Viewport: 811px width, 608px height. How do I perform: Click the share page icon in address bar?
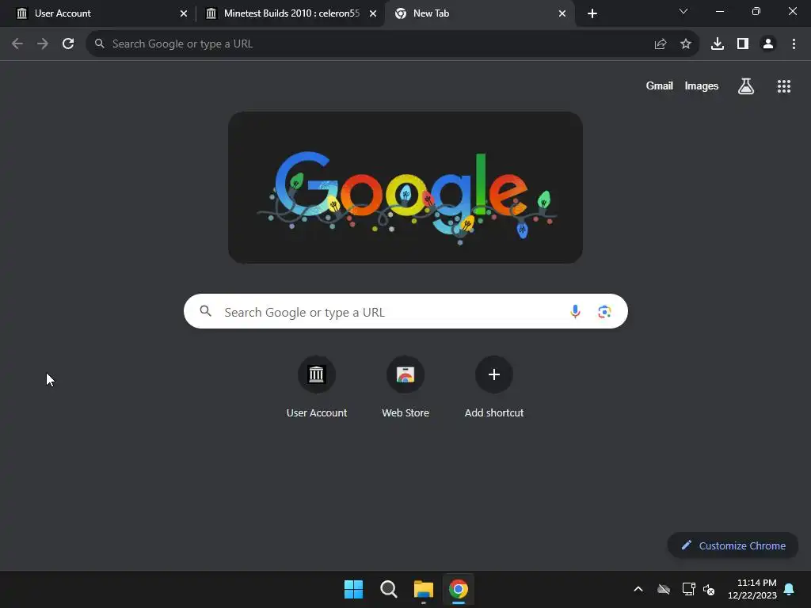pos(661,44)
